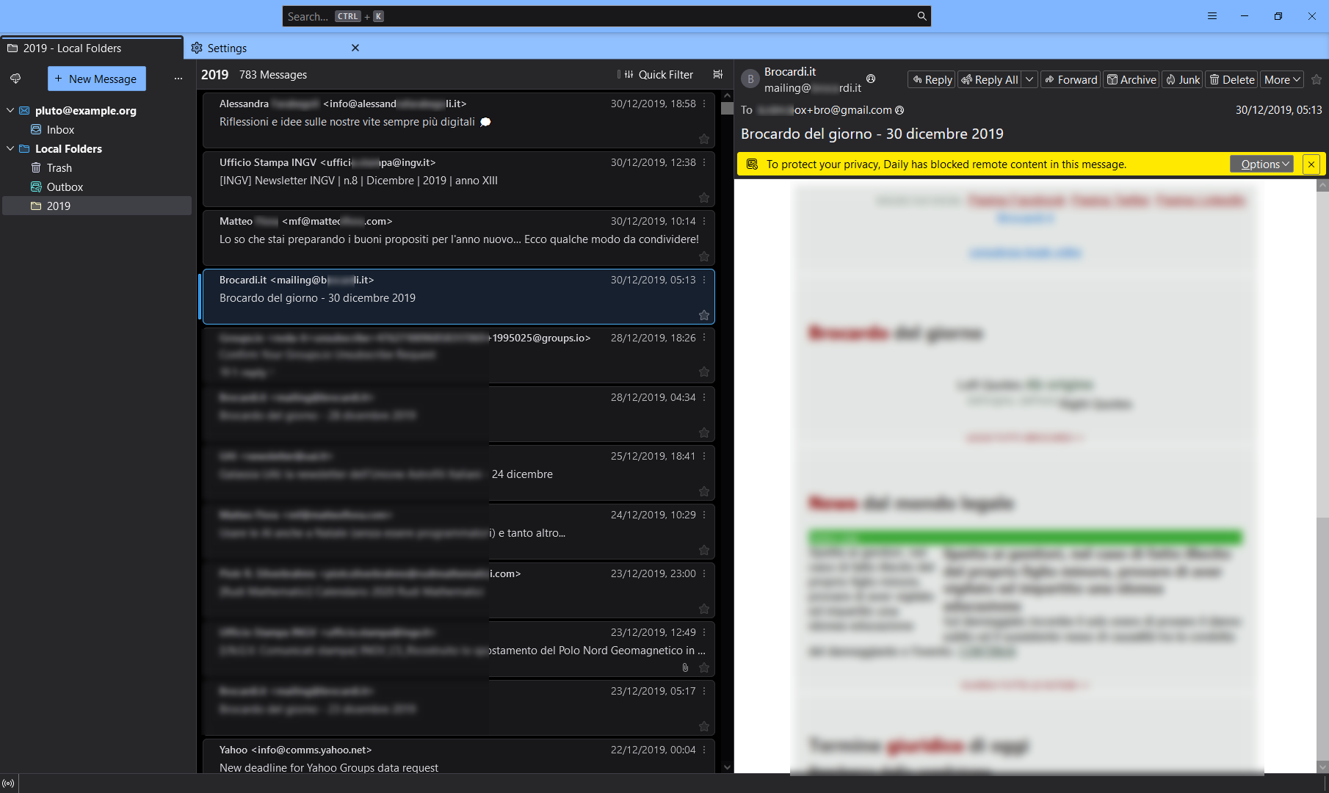Star the Ufficio Stampa INGV Newsletter message
Screen dimensions: 1329x793
point(704,198)
